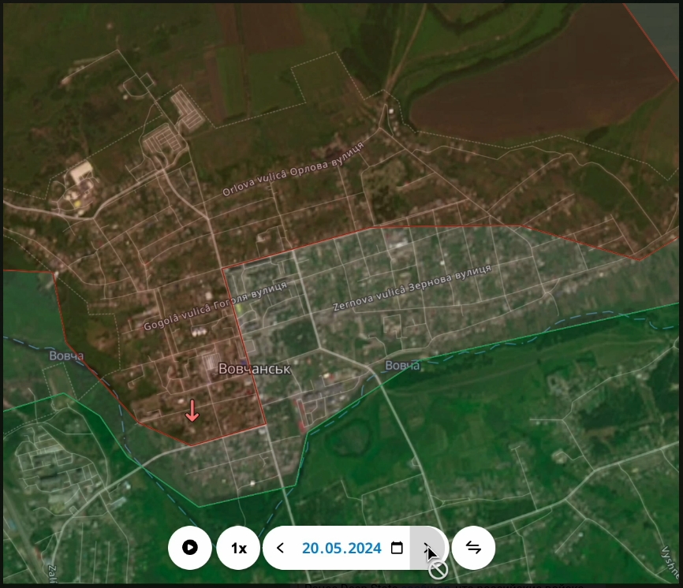Click the white industrial building at left
This screenshot has height=588, width=683.
coord(80,173)
